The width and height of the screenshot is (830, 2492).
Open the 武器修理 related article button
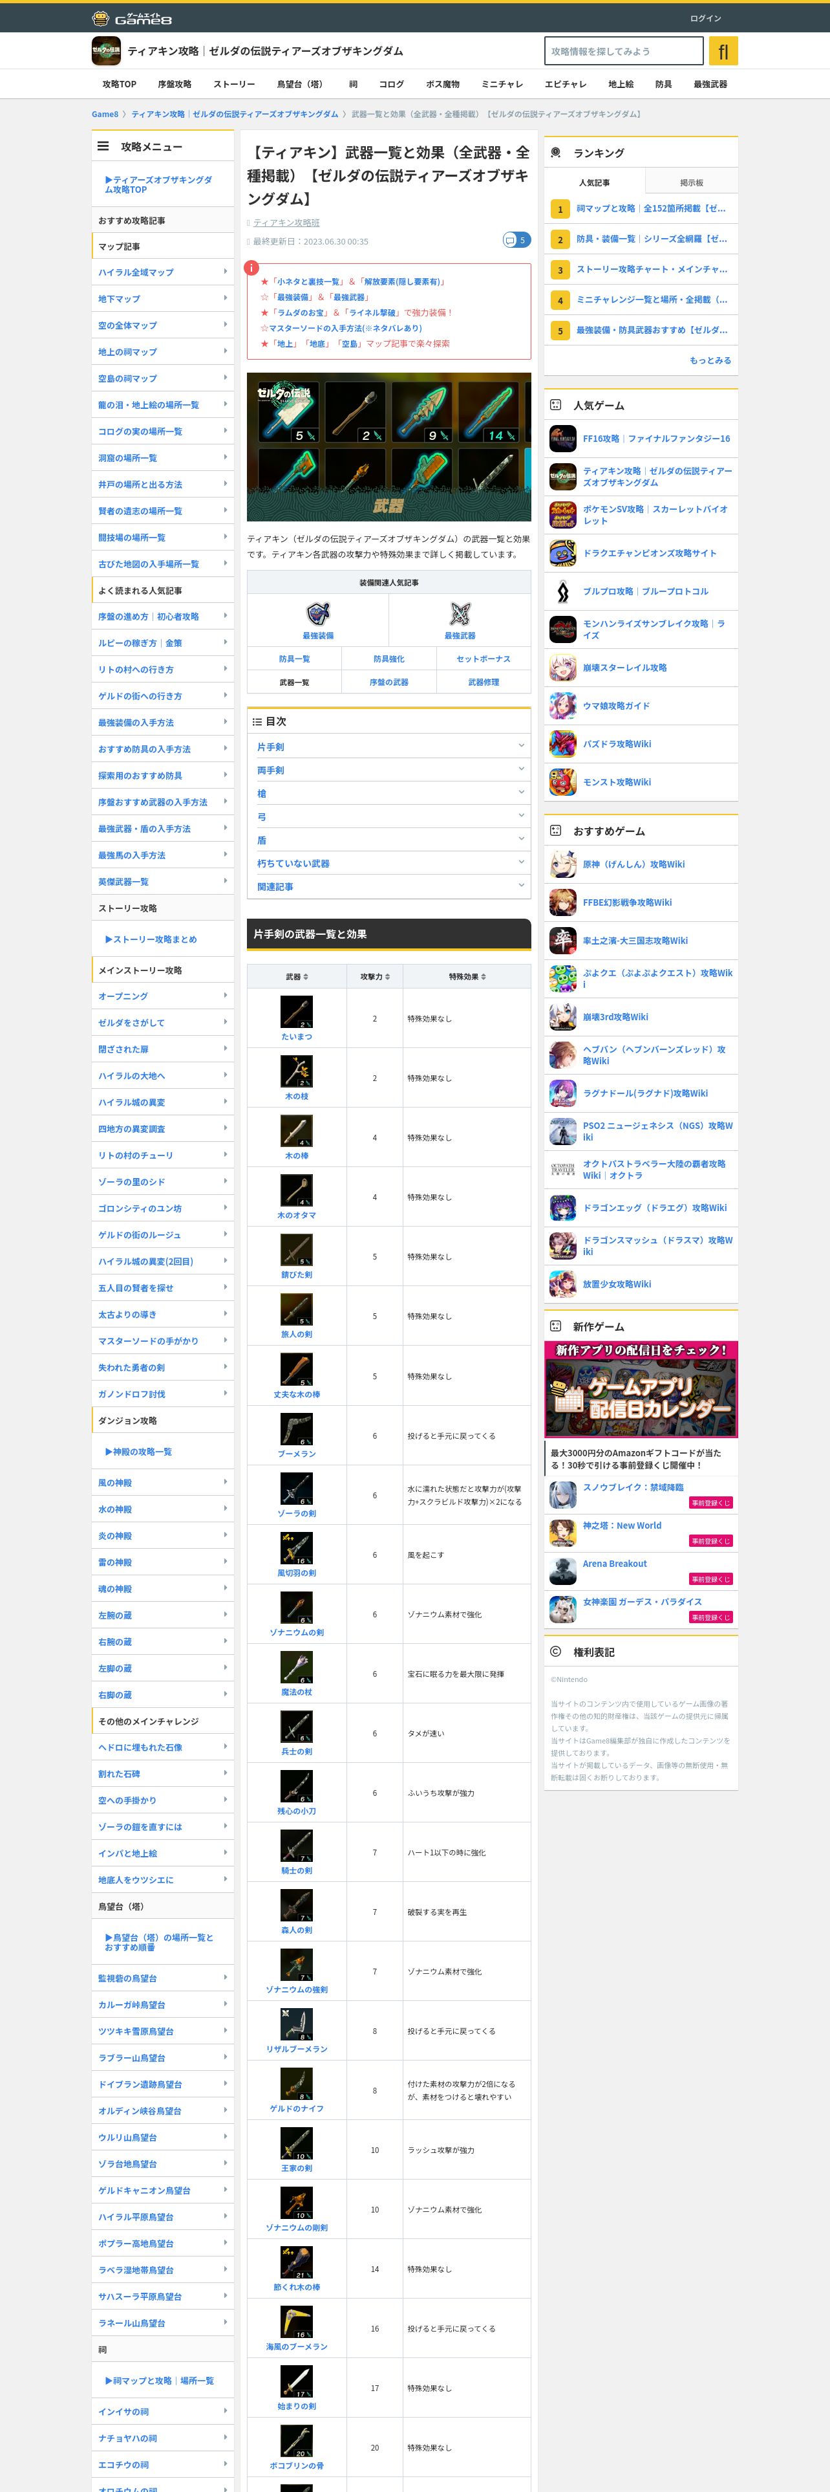pos(483,682)
